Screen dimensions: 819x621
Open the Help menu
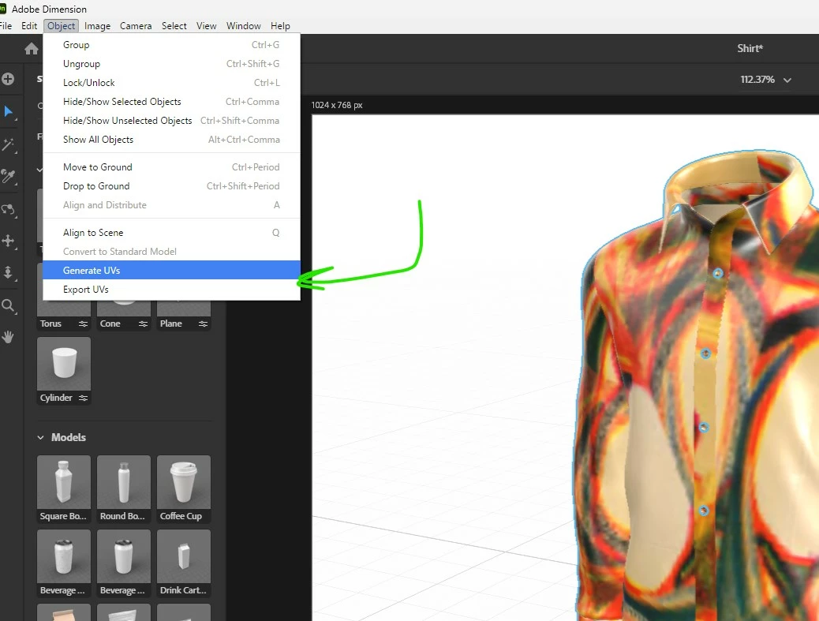[x=280, y=26]
